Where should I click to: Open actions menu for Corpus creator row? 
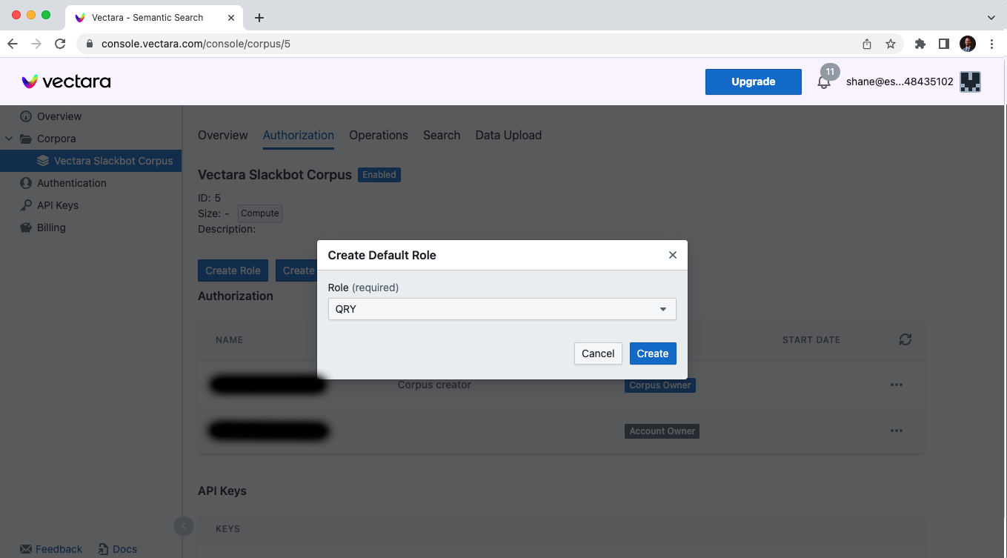click(x=897, y=385)
